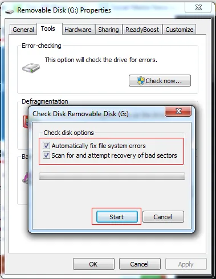Image resolution: width=216 pixels, height=279 pixels.
Task: Toggle Scan for and attempt recovery checkbox
Action: [x=46, y=155]
